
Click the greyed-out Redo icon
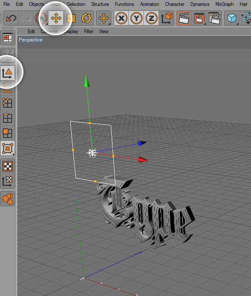[26, 18]
